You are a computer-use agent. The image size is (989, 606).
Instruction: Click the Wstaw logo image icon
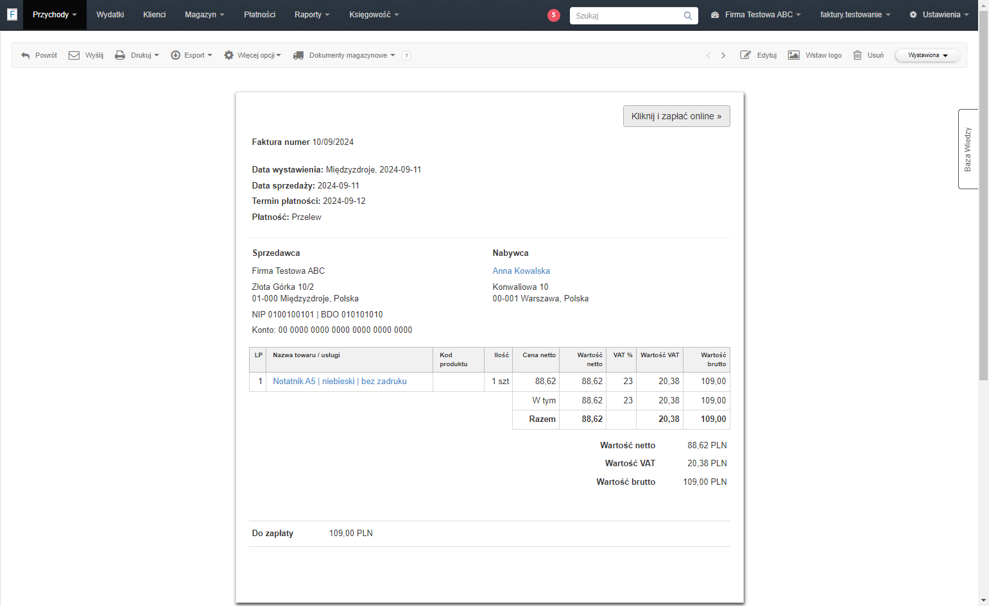pos(794,56)
